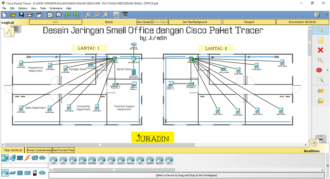Open the Edit menu

[12, 8]
